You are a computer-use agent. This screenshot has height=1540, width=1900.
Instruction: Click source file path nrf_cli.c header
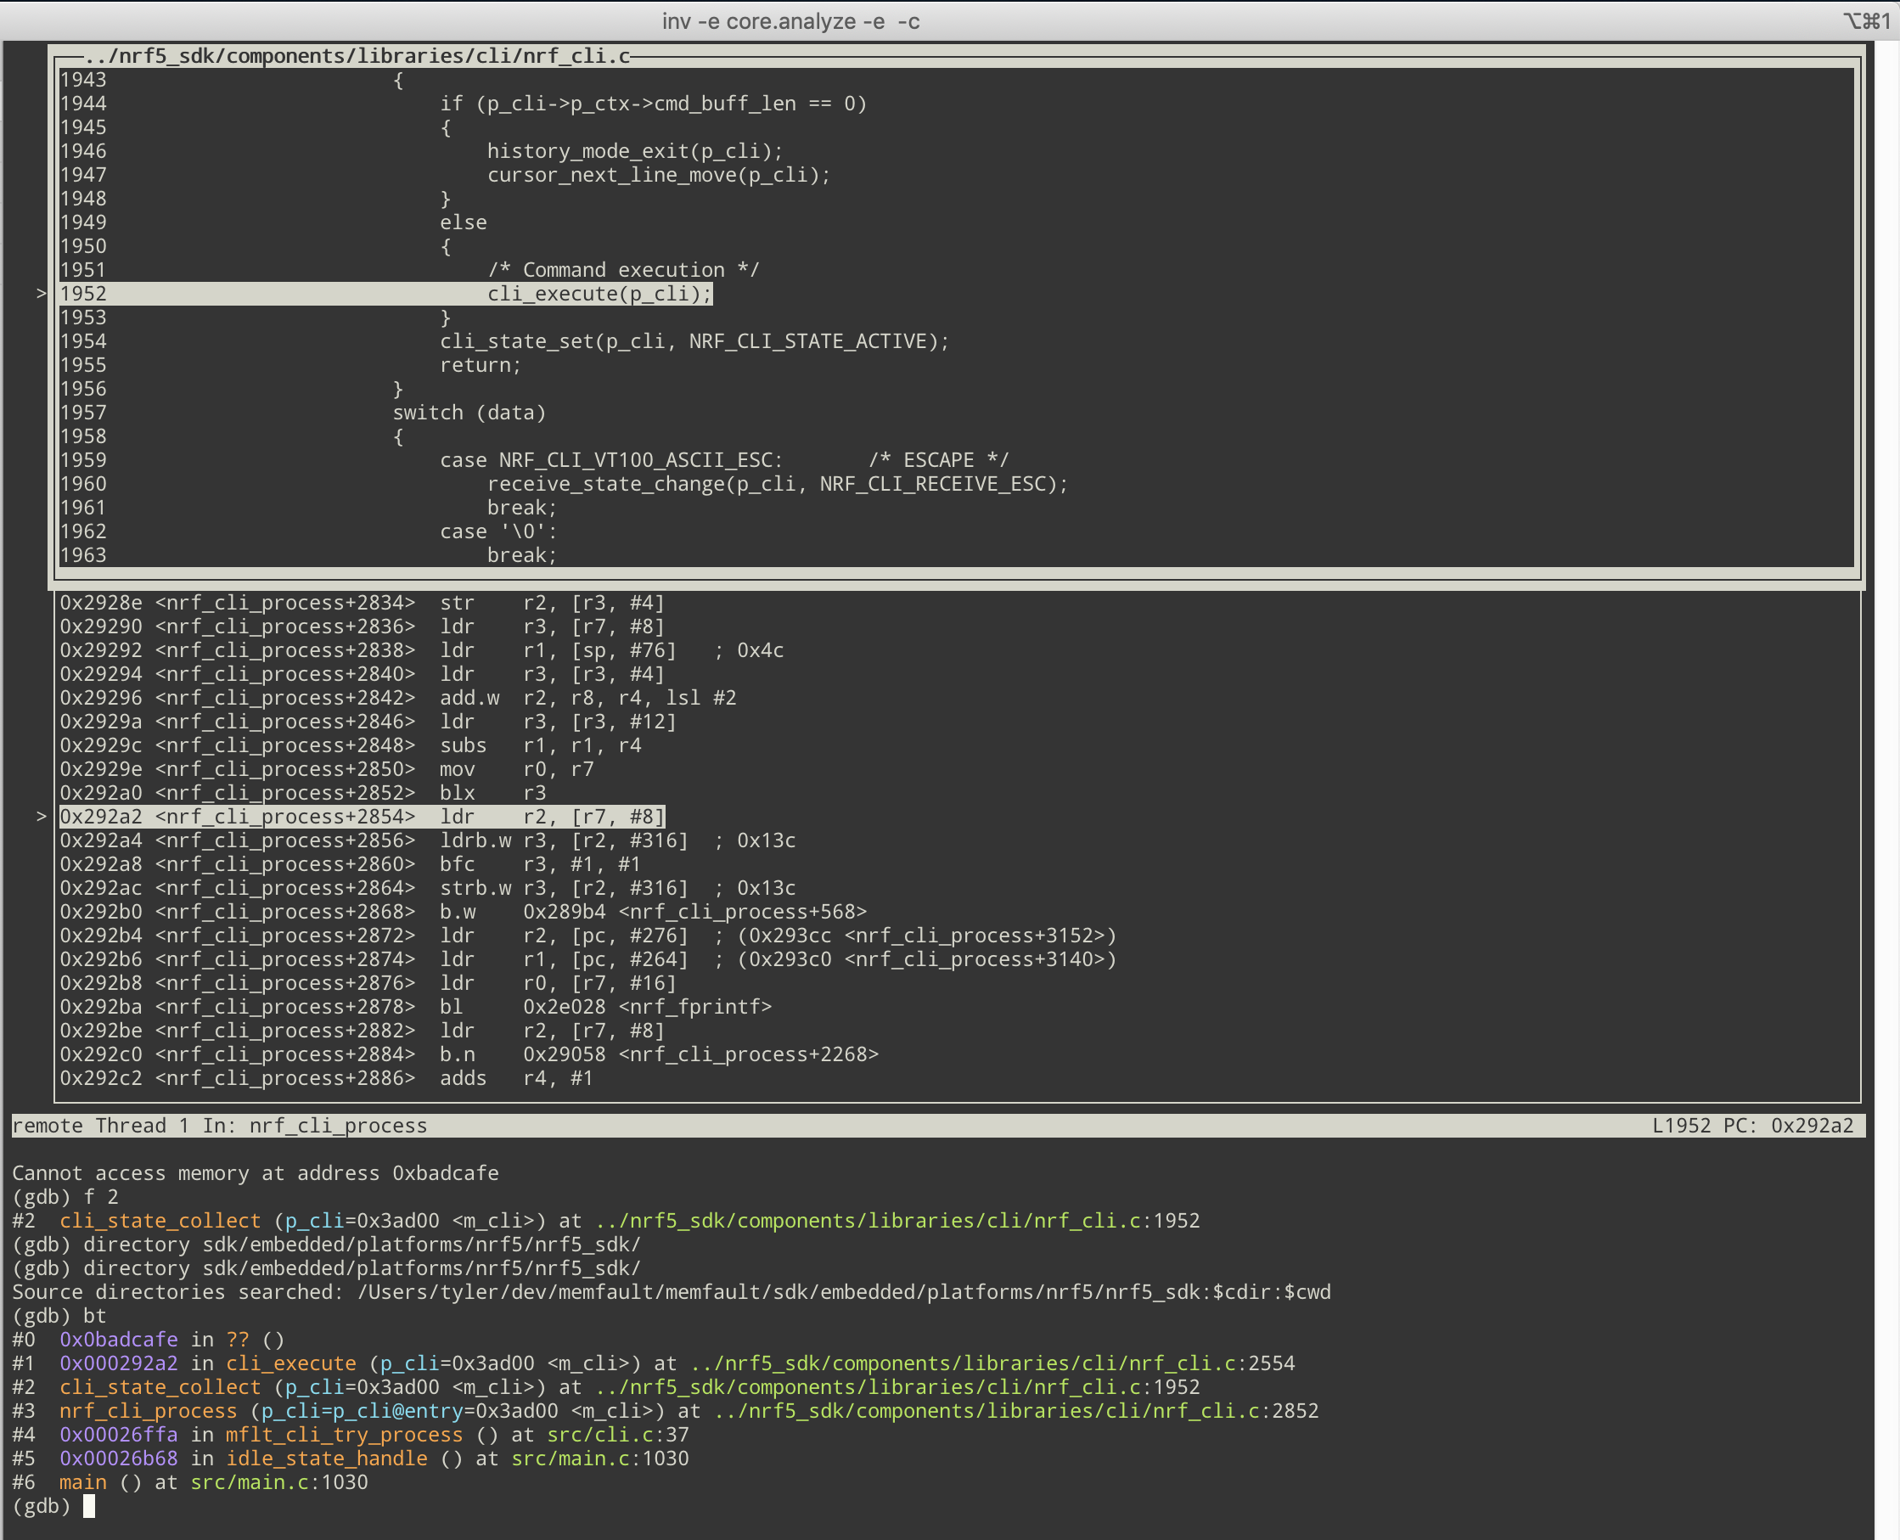[357, 57]
